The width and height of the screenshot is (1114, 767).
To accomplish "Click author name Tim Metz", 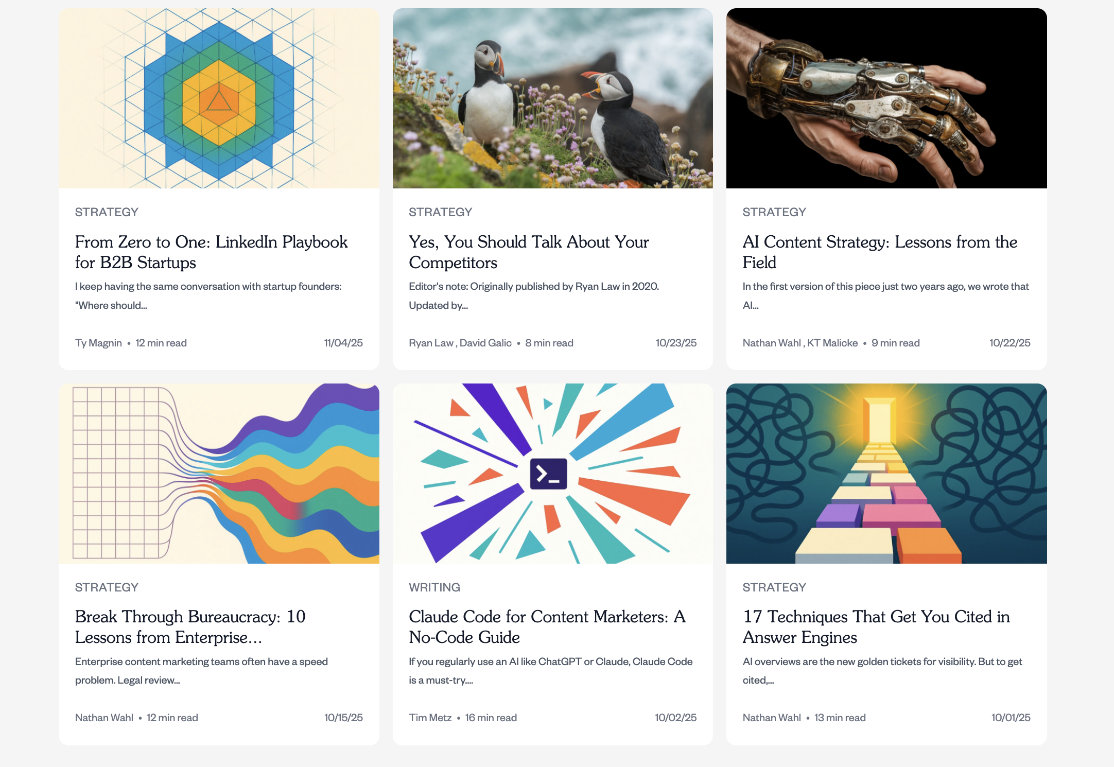I will tap(430, 718).
